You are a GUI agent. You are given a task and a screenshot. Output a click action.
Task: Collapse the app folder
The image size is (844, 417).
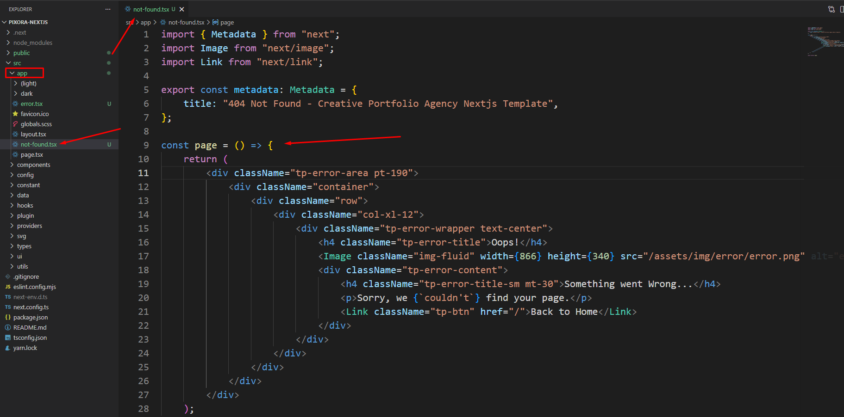point(12,73)
